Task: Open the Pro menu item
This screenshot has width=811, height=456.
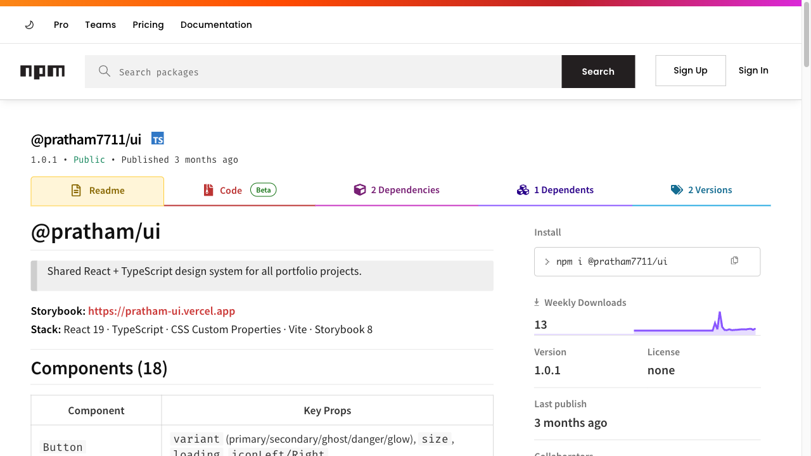Action: tap(61, 25)
